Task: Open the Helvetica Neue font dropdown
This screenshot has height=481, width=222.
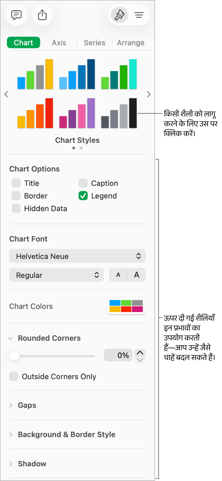Action: [77, 256]
